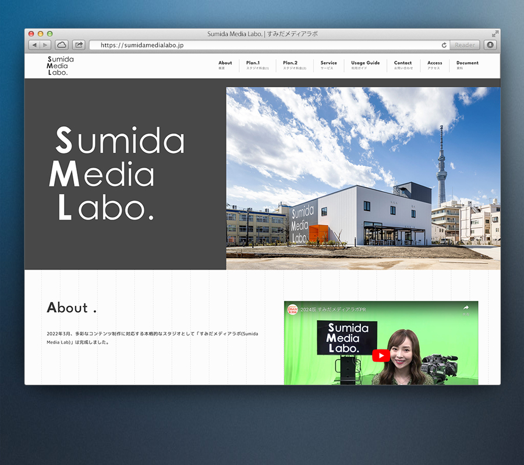
Task: Click the browser forward arrow button
Action: (x=45, y=45)
